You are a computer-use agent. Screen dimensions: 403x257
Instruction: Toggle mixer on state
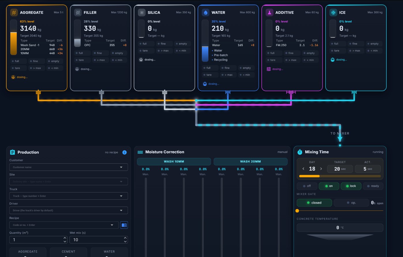point(329,186)
